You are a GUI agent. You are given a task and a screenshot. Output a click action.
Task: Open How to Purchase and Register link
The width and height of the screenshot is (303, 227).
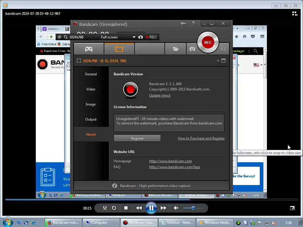[x=201, y=138]
